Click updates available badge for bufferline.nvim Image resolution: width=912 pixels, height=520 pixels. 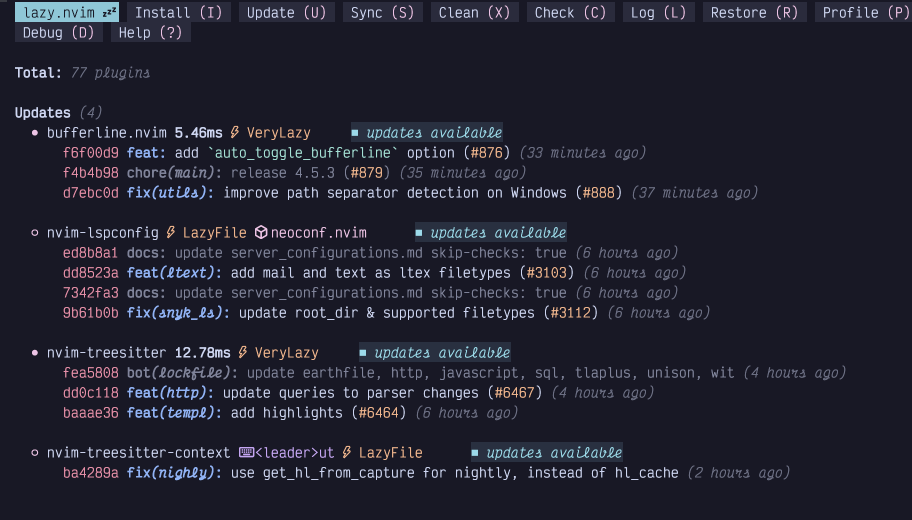pos(427,132)
